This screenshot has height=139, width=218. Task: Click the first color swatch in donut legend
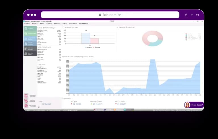tap(186, 34)
